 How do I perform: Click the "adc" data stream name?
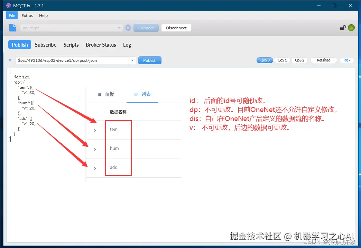tap(113, 168)
